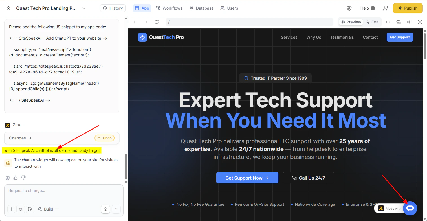Click the Zite assistant logo icon
Screen dimensions: 427x221
[x=8, y=125]
